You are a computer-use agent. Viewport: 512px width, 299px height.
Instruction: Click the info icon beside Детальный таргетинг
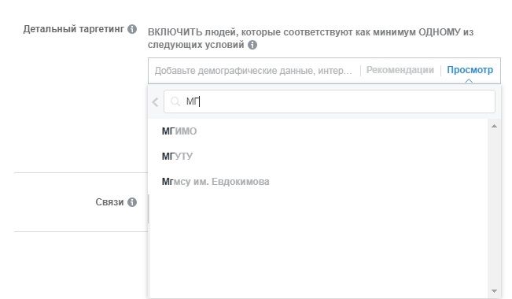point(132,29)
